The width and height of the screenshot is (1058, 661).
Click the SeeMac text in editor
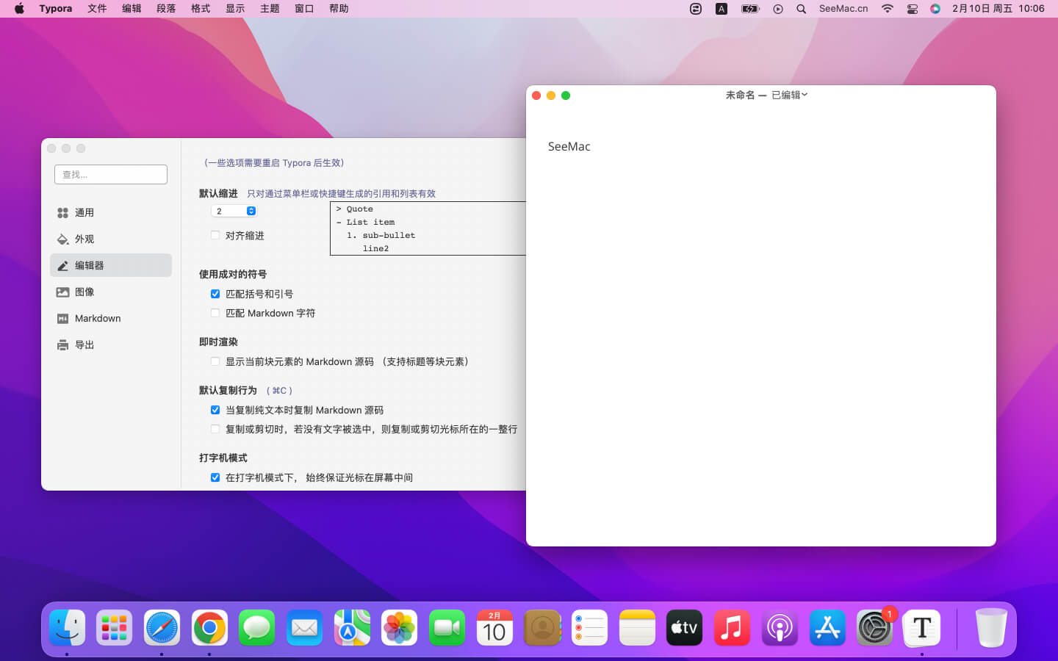pyautogui.click(x=569, y=147)
